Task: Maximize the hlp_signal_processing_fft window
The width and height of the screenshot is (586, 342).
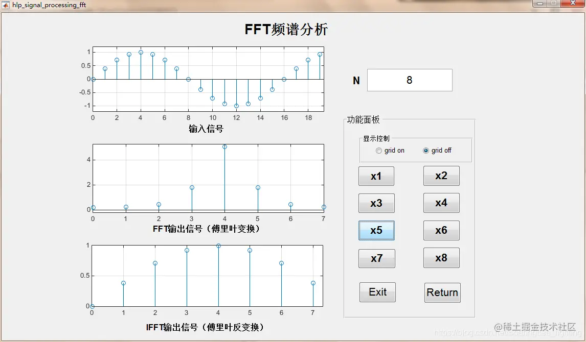Action: (x=554, y=4)
